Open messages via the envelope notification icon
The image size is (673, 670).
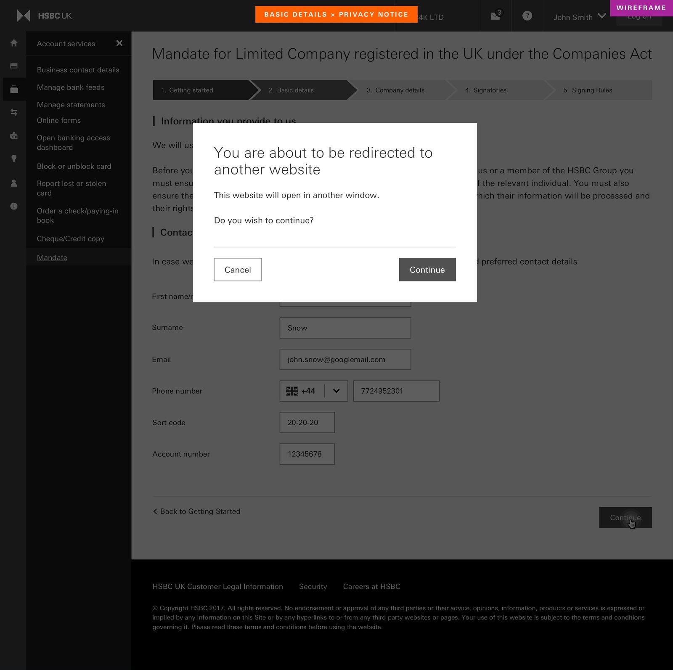(x=495, y=16)
